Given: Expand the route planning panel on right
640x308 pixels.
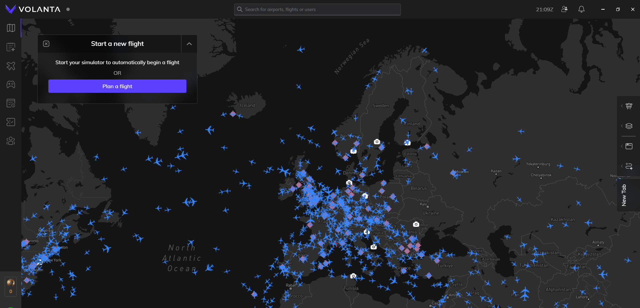Looking at the screenshot, I should point(629,166).
